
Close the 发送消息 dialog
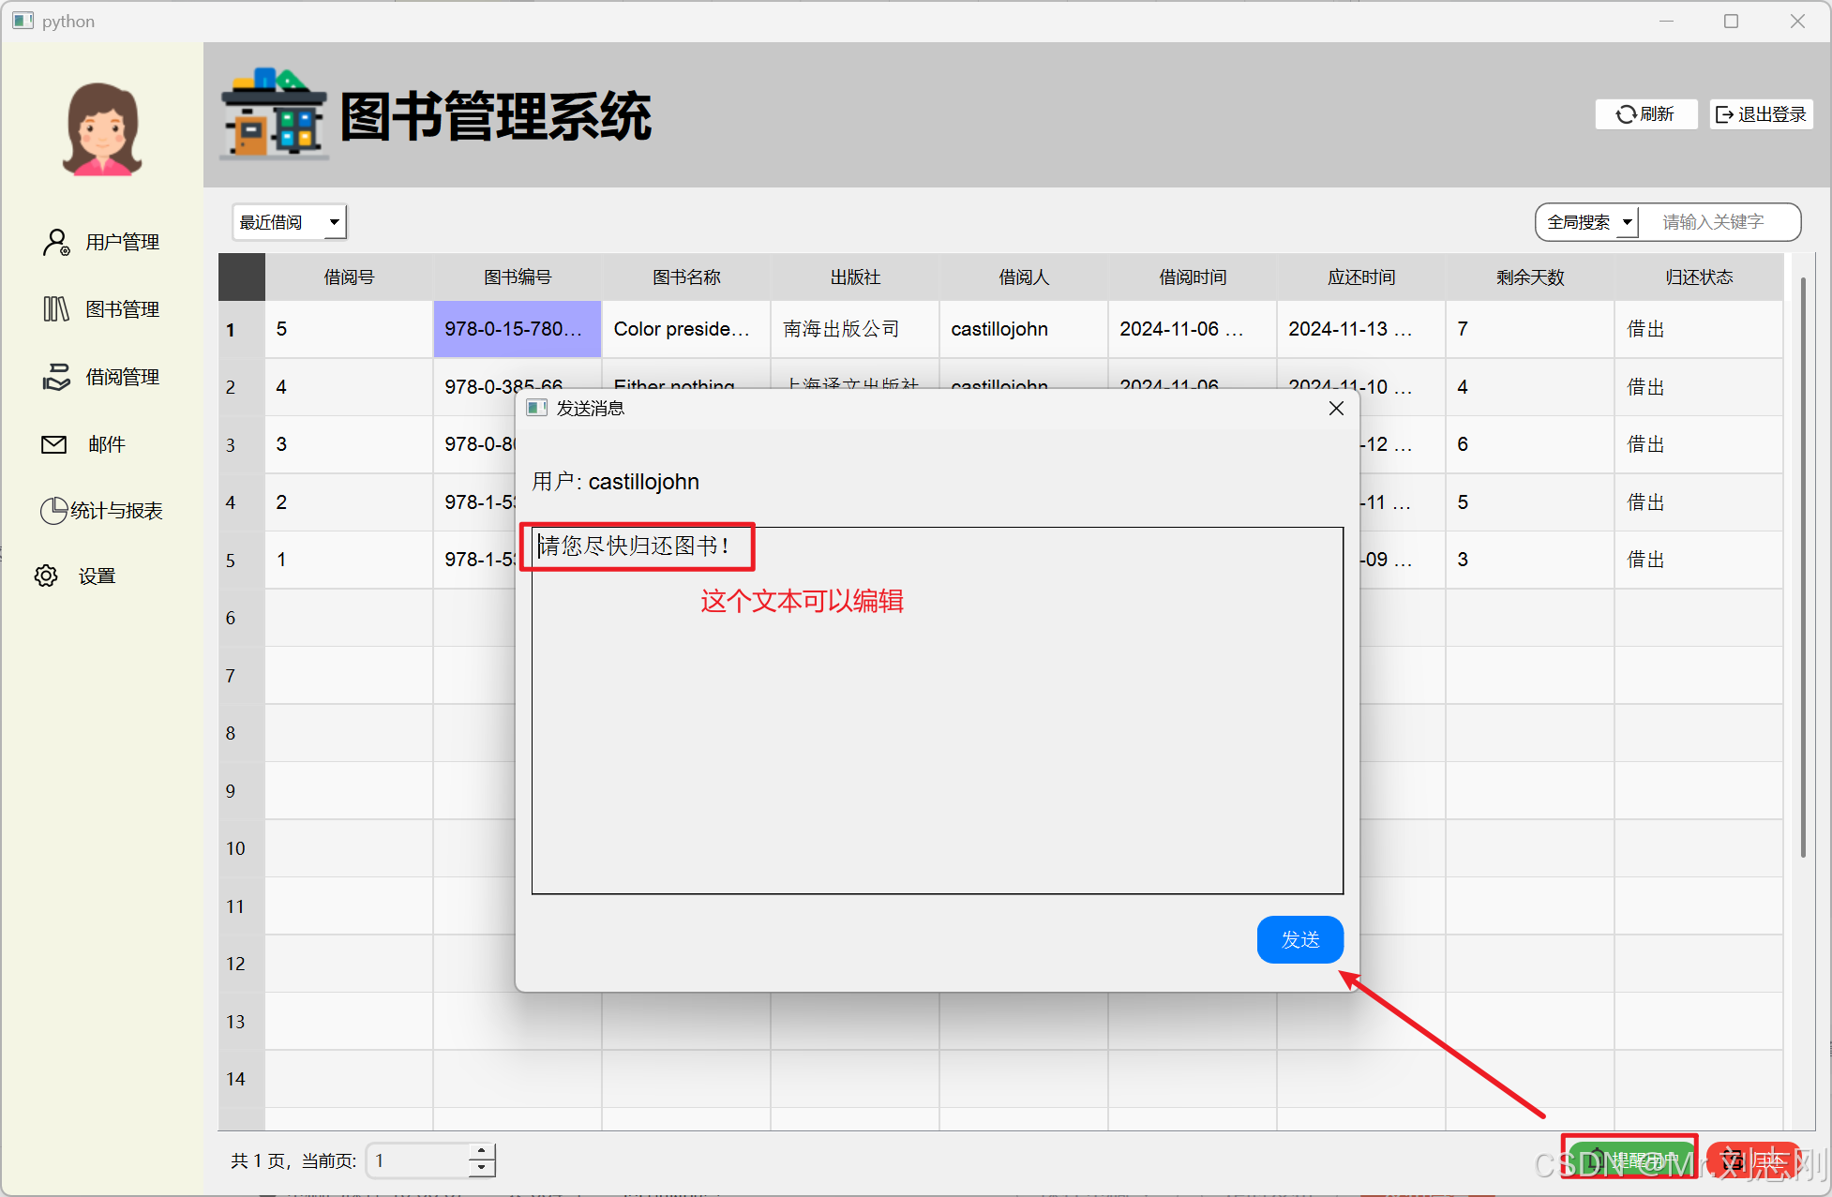(1336, 408)
